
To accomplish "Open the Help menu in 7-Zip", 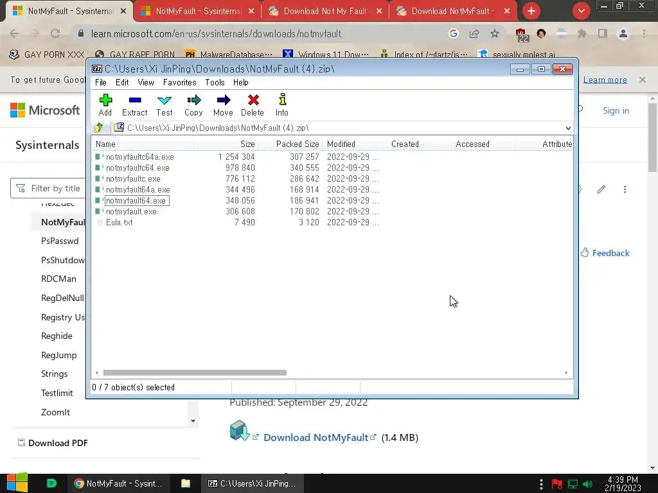I will click(x=241, y=82).
